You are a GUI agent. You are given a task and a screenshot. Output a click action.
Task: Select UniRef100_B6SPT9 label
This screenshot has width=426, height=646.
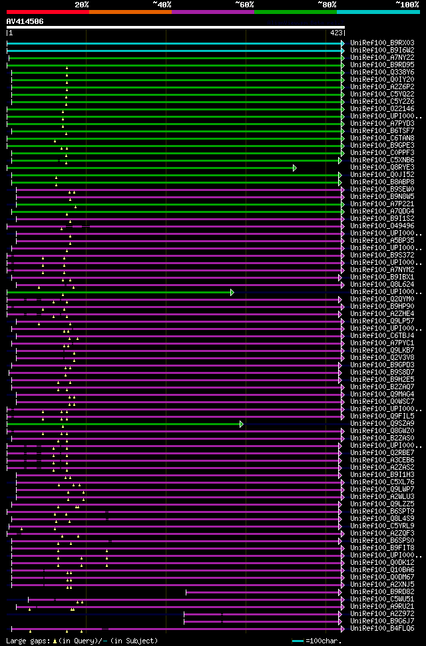[382, 512]
